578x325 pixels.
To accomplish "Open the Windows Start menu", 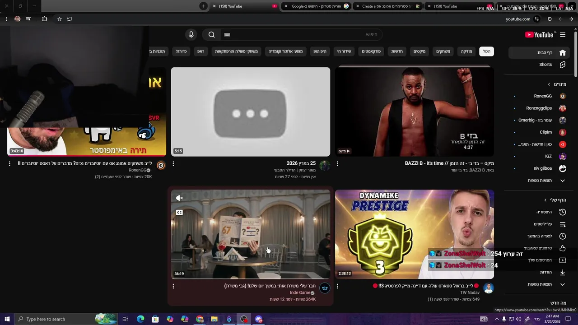I will point(7,319).
